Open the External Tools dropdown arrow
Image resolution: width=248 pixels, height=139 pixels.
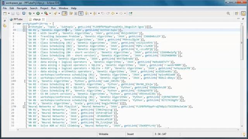click(50, 14)
